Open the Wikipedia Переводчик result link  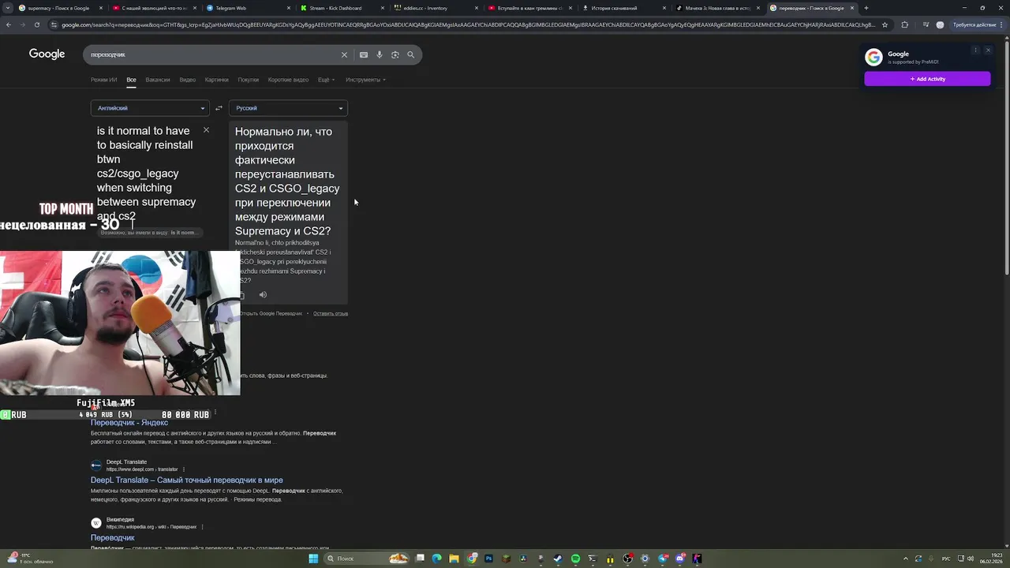tap(113, 537)
